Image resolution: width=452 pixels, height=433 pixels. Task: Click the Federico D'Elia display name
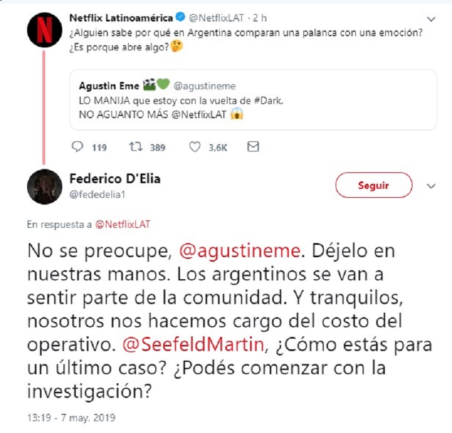click(x=115, y=179)
